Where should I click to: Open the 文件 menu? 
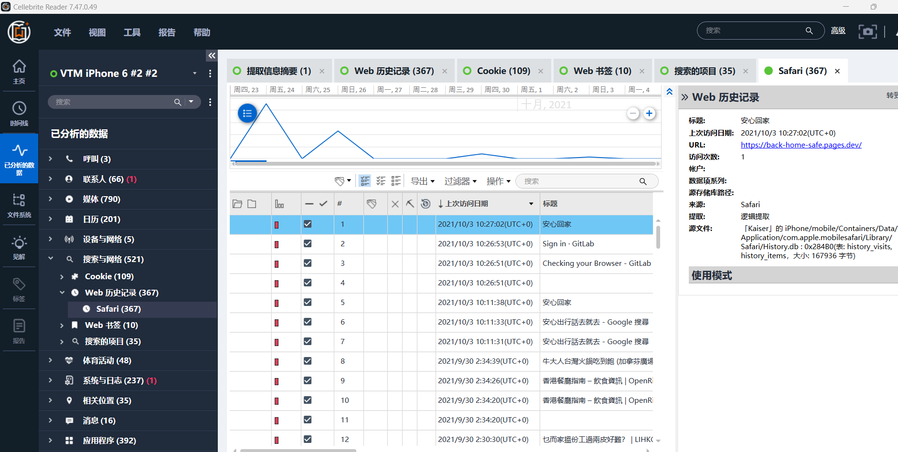point(63,32)
